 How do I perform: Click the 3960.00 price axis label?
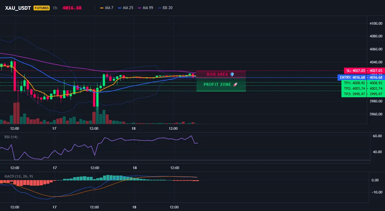tap(376, 114)
